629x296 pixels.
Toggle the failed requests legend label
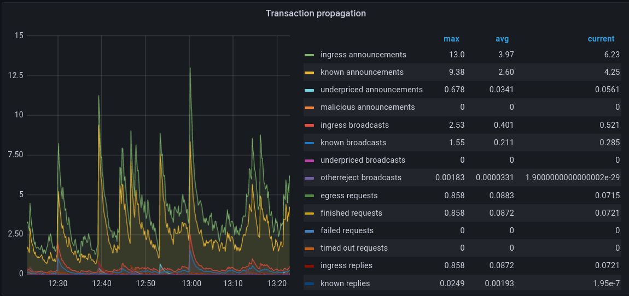[x=347, y=230]
